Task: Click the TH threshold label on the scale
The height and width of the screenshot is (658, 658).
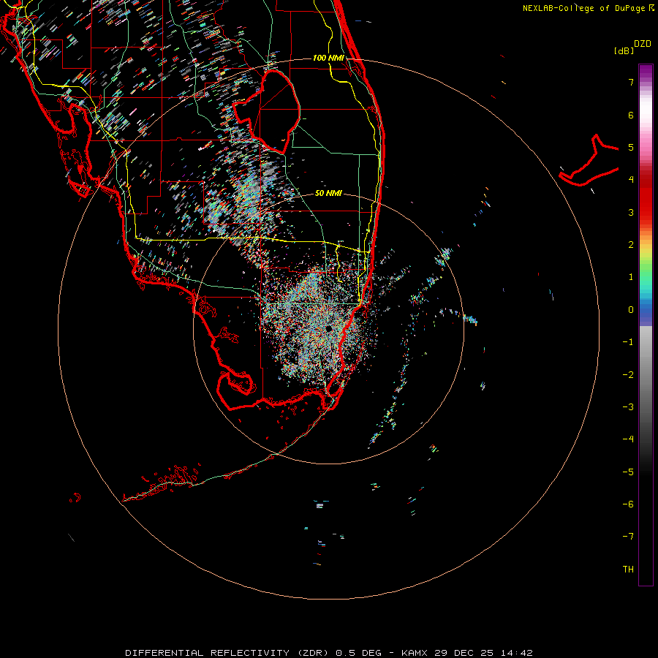Action: [x=628, y=570]
